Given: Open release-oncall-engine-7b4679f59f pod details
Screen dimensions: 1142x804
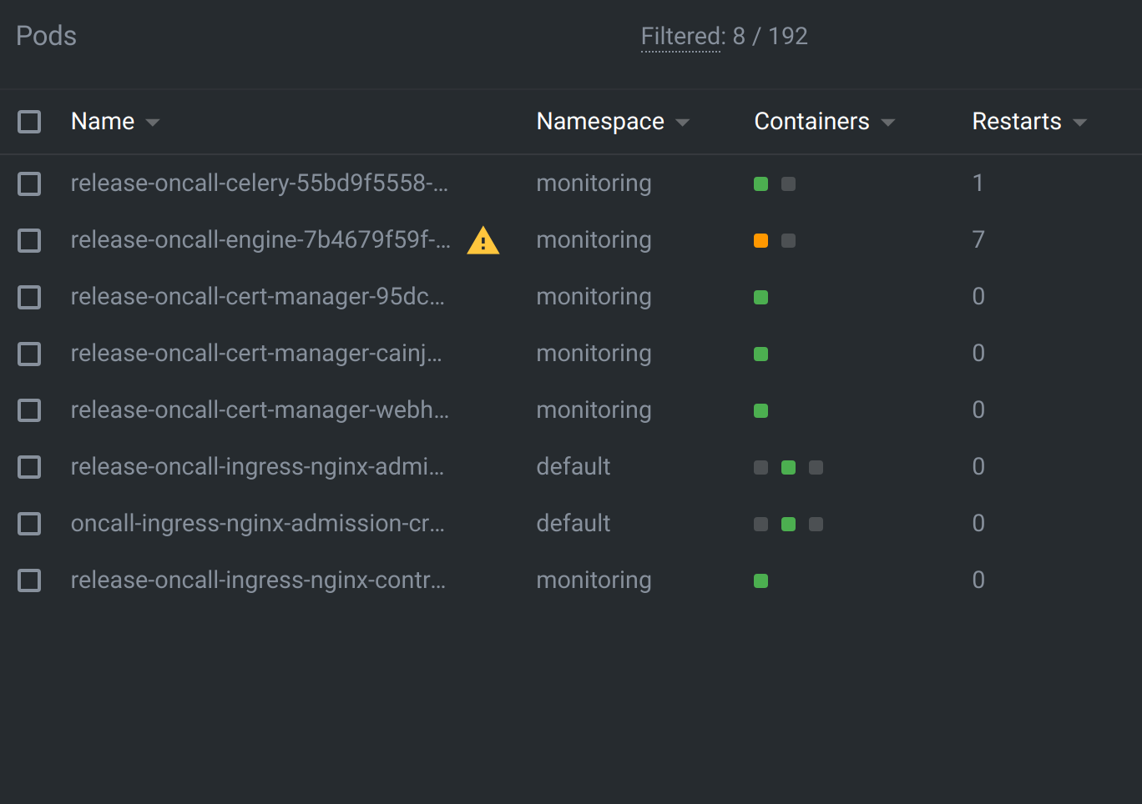Looking at the screenshot, I should [259, 240].
